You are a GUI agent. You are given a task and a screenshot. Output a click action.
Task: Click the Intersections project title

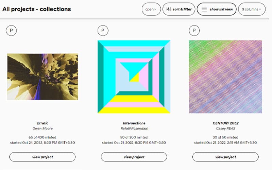(x=134, y=123)
